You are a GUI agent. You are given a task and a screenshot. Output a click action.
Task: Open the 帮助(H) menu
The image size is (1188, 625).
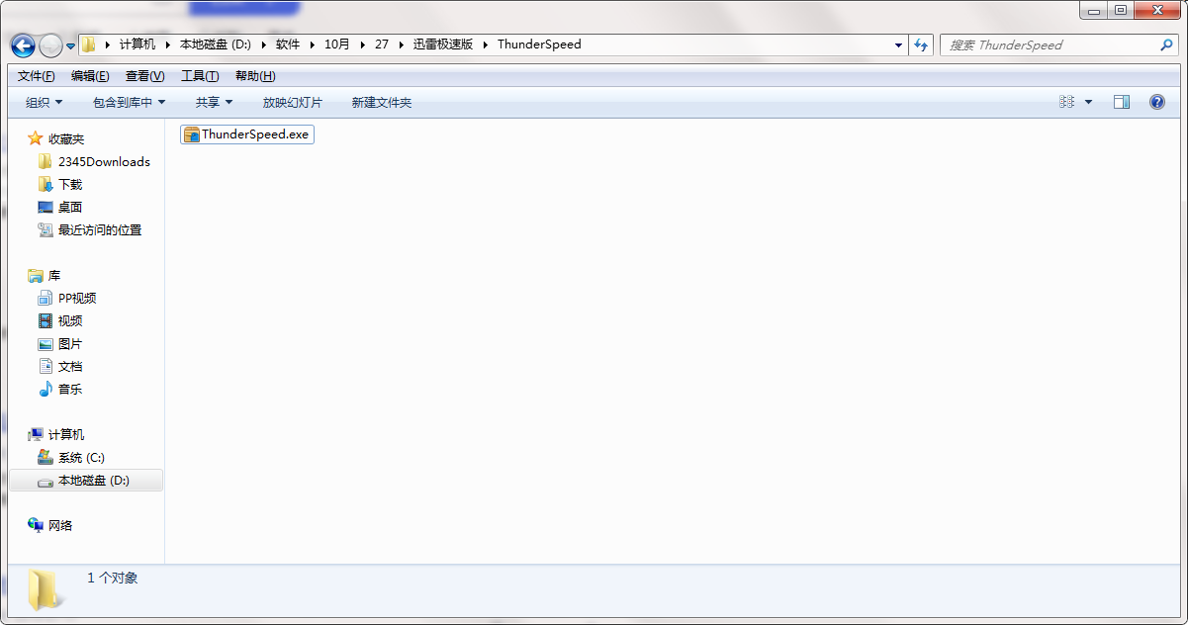tap(255, 76)
